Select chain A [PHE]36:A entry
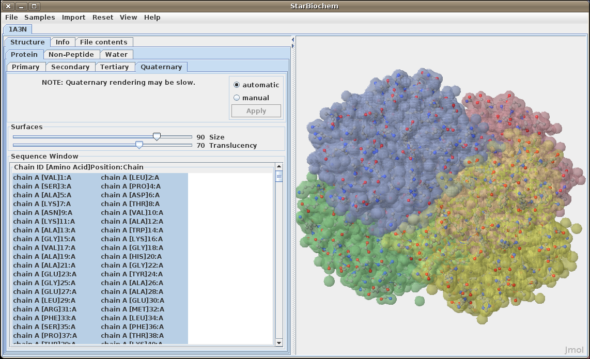This screenshot has width=590, height=359. point(132,326)
